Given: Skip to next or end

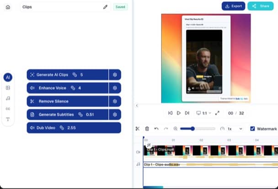Looking at the screenshot, I should [187, 113].
